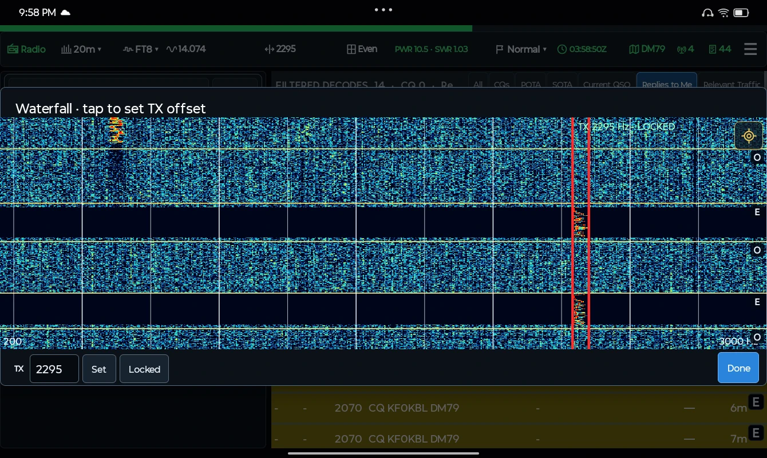Edit the TX offset 2295 field
Viewport: 767px width, 458px height.
point(54,369)
